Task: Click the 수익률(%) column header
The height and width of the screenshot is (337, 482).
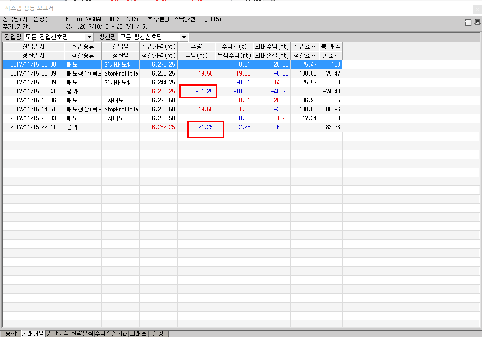Action: pos(234,47)
